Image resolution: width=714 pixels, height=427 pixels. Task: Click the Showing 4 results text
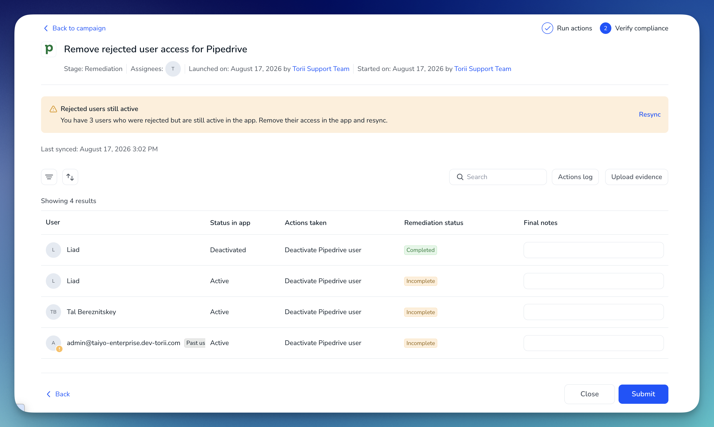[69, 201]
